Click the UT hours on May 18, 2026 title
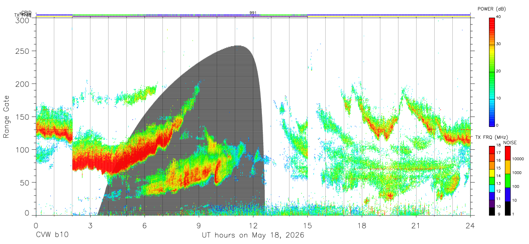The height and width of the screenshot is (244, 529). [253, 235]
